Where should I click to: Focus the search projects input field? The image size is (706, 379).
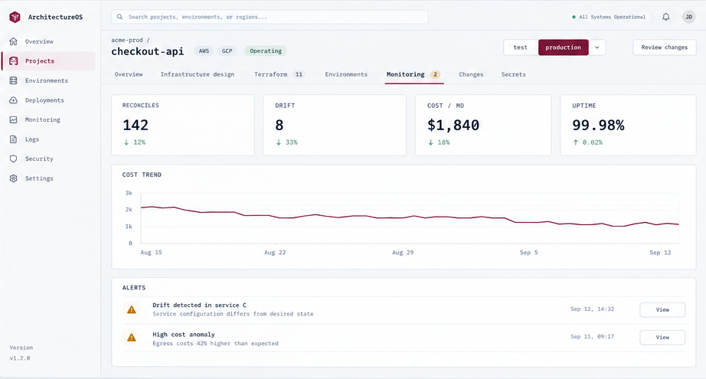(270, 17)
